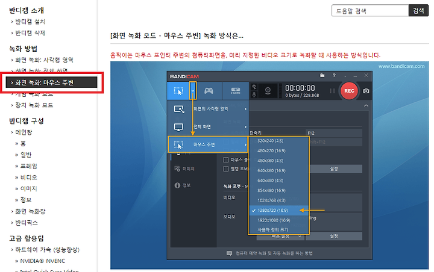Screen dimensions: 434x272
Task: Open 비디오 sub-link in left sidebar
Action: [29, 178]
